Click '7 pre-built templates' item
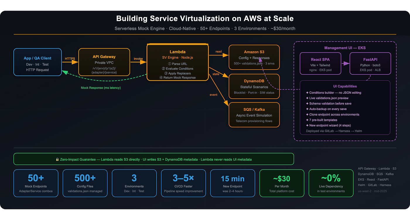410x220 pixels. point(321,120)
